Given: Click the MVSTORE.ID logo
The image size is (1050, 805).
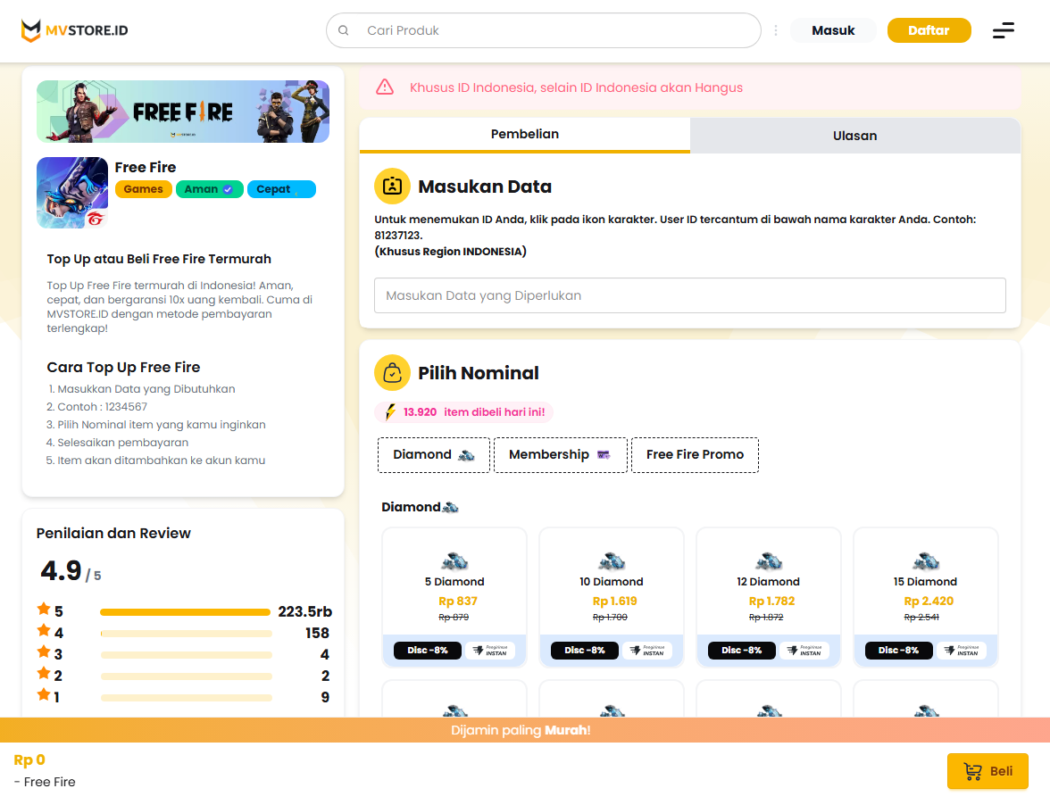Looking at the screenshot, I should click(x=75, y=30).
